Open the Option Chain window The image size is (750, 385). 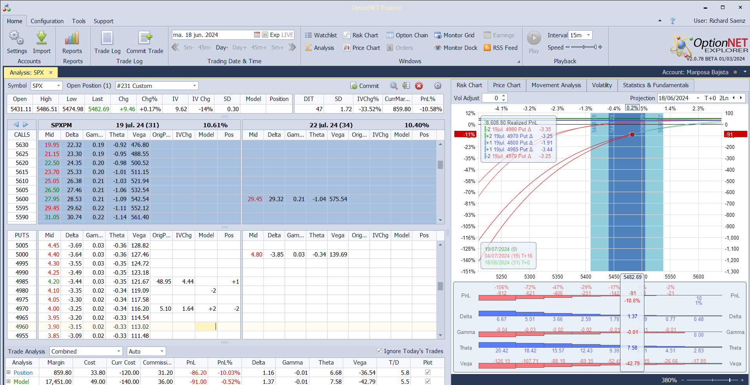coord(407,35)
